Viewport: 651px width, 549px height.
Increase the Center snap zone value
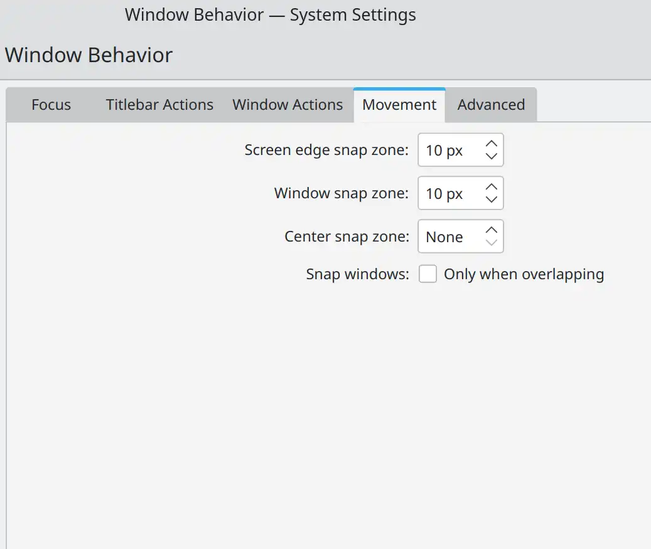492,230
